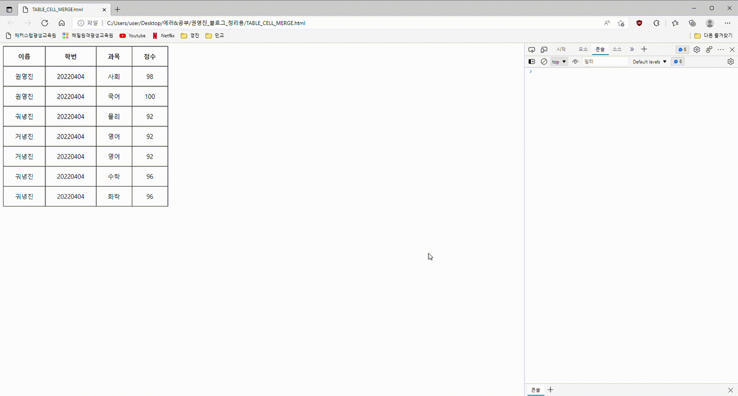
Task: Show more DevTools tabs chevron
Action: [632, 49]
